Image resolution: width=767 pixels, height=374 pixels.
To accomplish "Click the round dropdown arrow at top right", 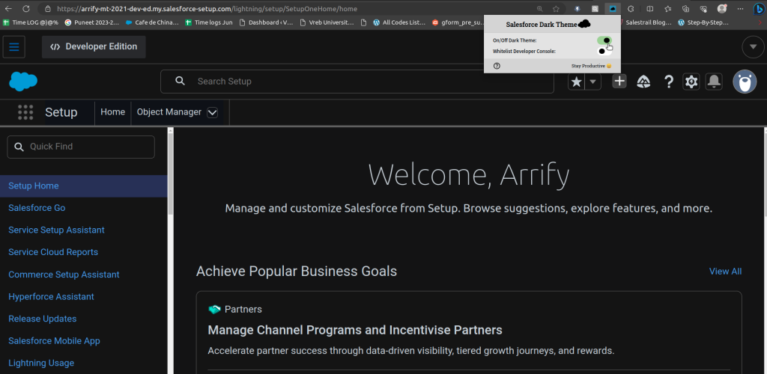I will pos(753,47).
